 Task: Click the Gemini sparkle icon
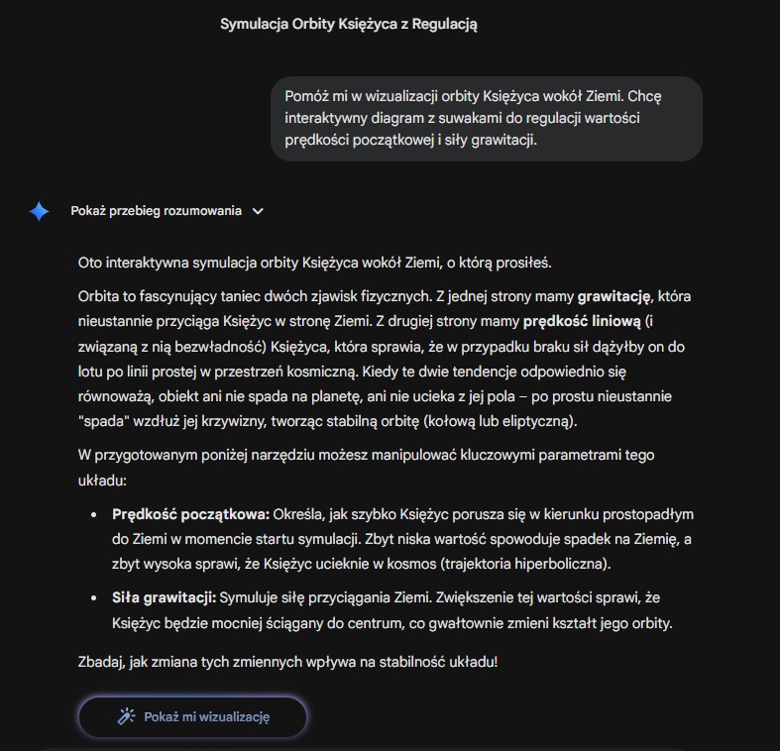[x=39, y=211]
